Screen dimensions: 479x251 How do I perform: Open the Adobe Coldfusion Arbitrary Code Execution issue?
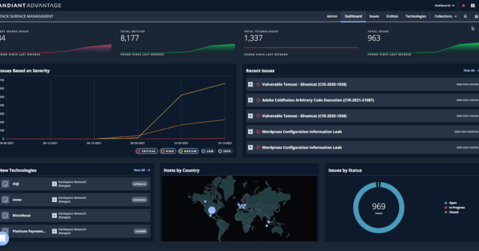pos(318,100)
